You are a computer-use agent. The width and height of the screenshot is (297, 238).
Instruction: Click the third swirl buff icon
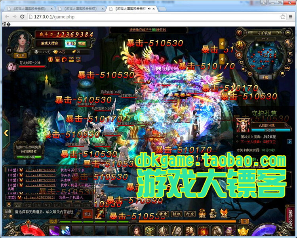tap(64, 60)
